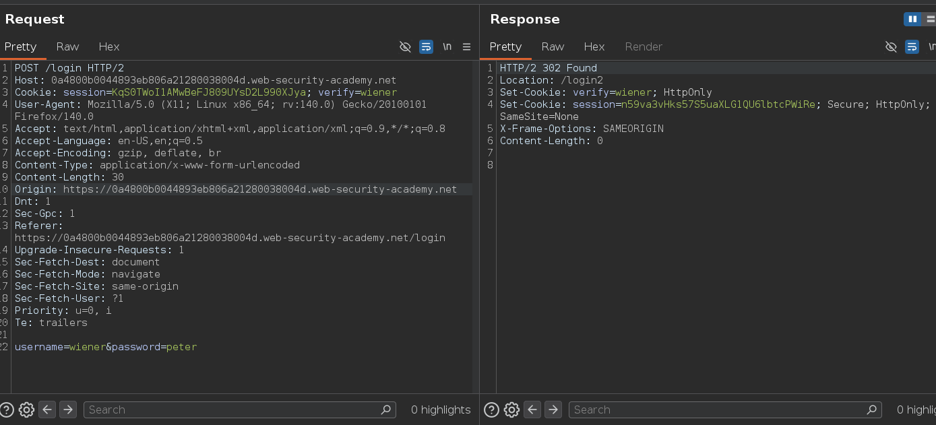This screenshot has height=425, width=936.
Task: Focus the Response search input field
Action: tap(726, 410)
